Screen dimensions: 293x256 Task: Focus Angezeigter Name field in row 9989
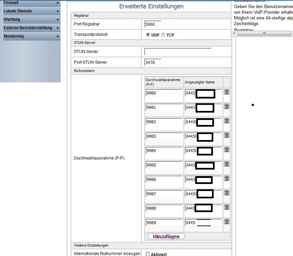coord(203,222)
